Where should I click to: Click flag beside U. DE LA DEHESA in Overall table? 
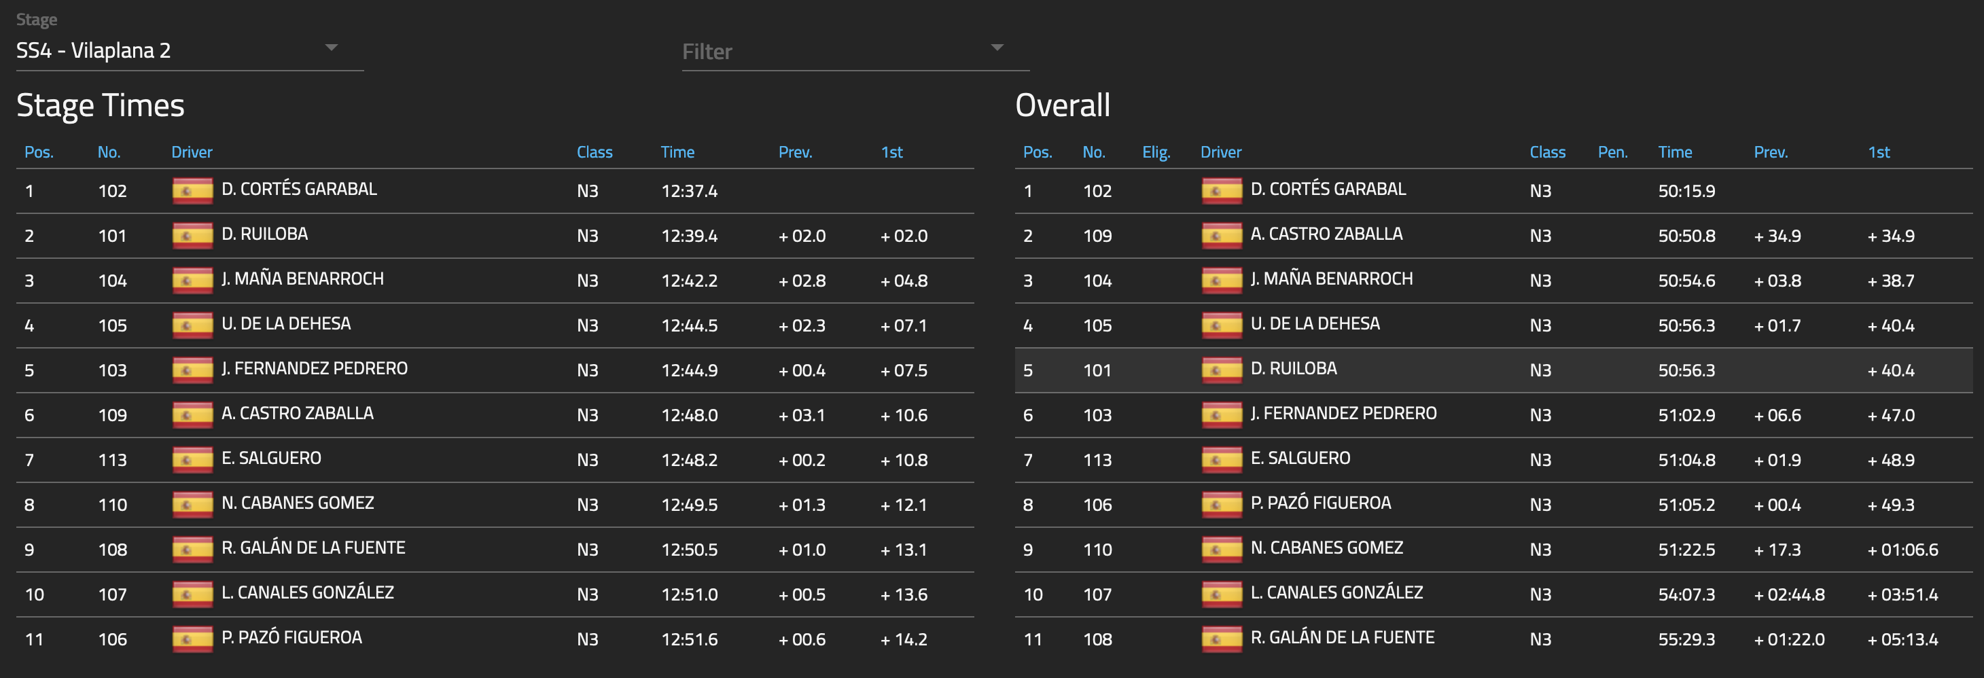coord(1222,324)
